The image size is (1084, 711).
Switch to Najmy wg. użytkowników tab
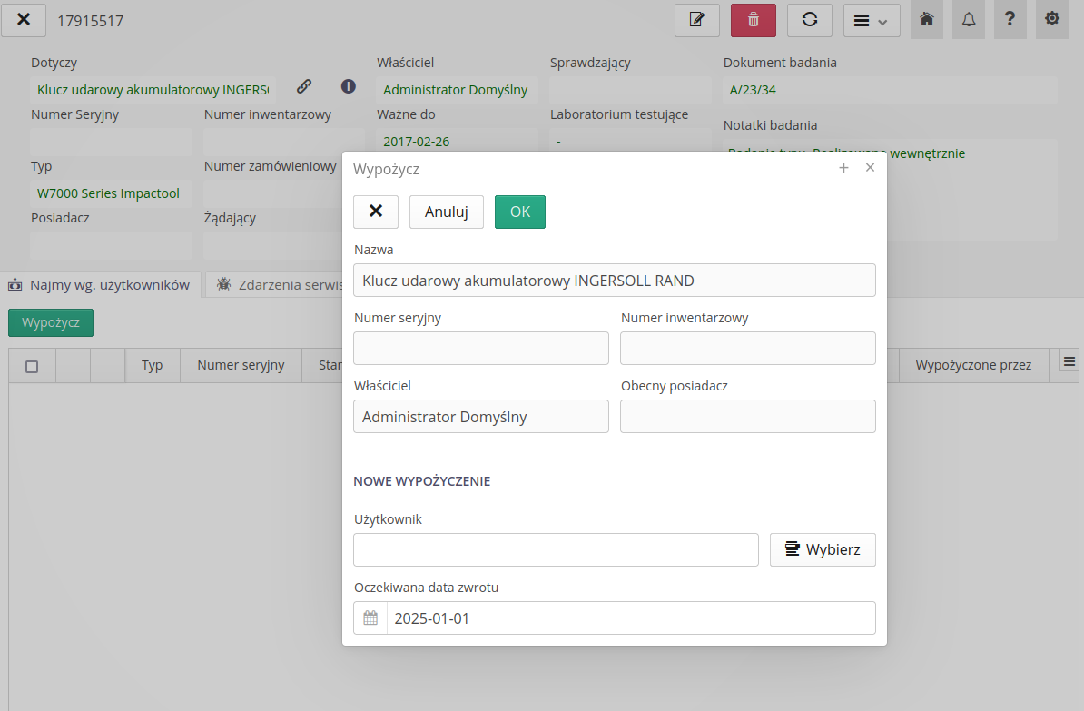(x=101, y=284)
